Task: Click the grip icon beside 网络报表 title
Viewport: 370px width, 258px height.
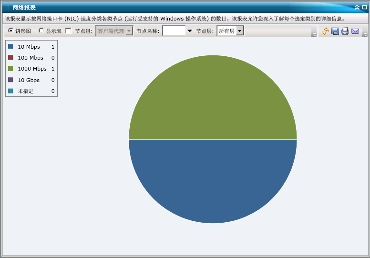Action: [7, 7]
